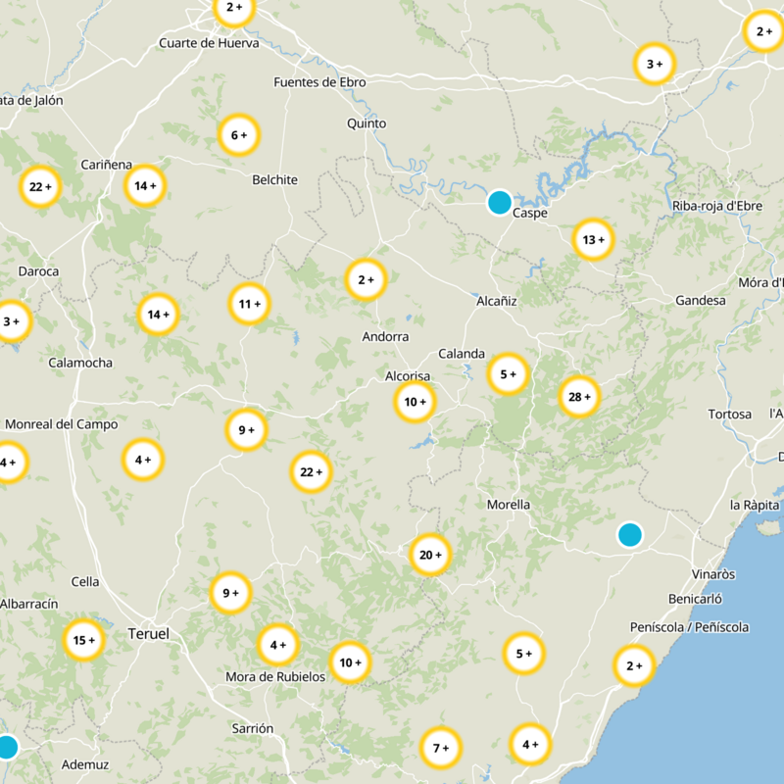This screenshot has width=784, height=784.
Task: Click the 2+ cluster near Peñíscola
Action: coord(634,666)
